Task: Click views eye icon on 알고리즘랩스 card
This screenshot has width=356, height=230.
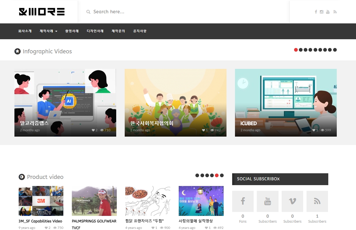Action: click(x=102, y=130)
